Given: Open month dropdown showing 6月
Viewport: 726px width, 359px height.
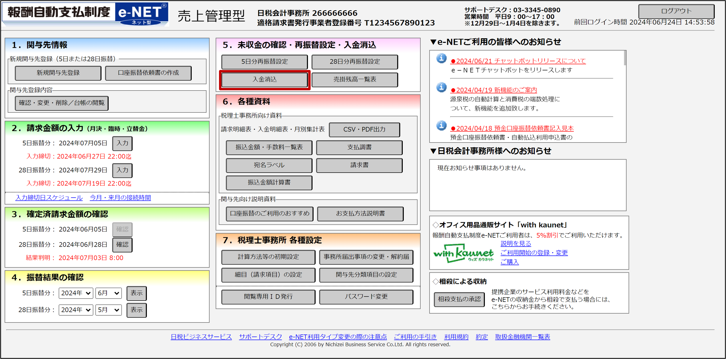Looking at the screenshot, I should click(108, 293).
